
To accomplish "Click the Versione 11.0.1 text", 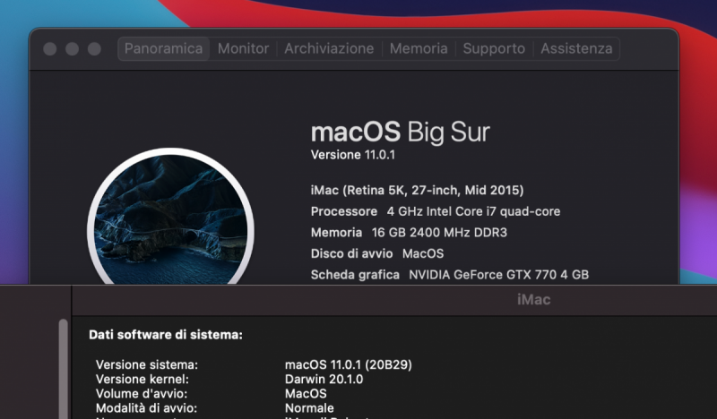I will pyautogui.click(x=352, y=155).
